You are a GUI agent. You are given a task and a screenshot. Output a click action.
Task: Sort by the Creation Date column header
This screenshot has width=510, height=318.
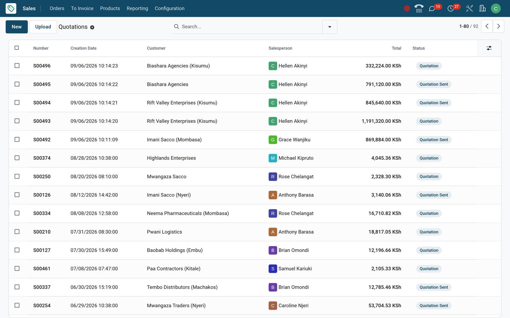point(83,48)
